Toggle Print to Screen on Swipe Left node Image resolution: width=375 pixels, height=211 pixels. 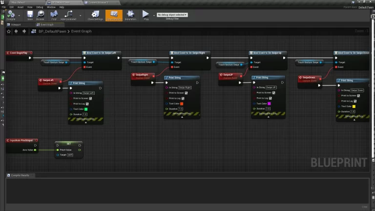tap(91, 98)
